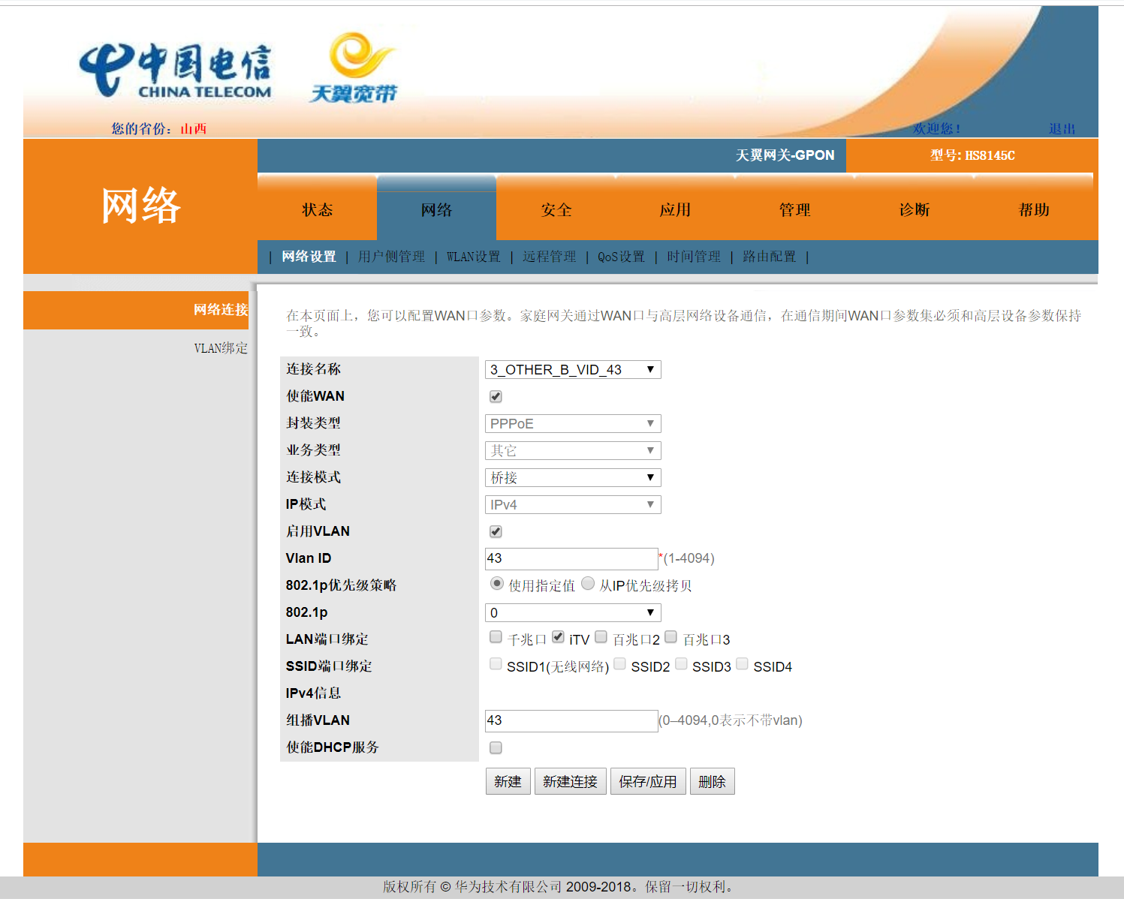1124x908 pixels.
Task: Click the Tianyi broadband (天翼宽带) logo
Action: click(x=354, y=68)
